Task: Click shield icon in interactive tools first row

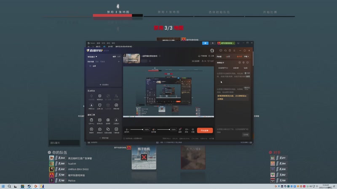Action: pos(100,96)
